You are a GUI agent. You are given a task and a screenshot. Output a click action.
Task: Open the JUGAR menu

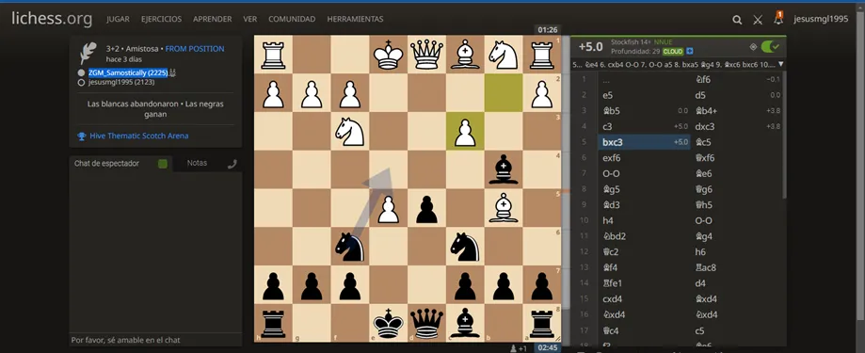pyautogui.click(x=118, y=19)
